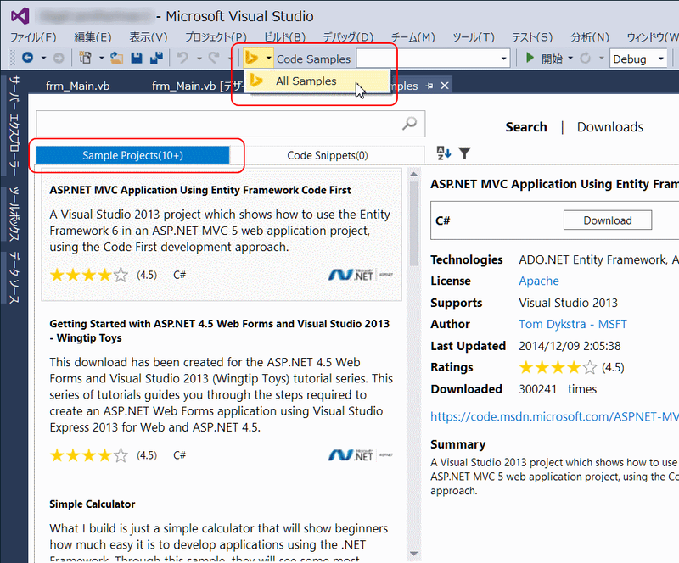
Task: Select the Code Snippets(0) tab
Action: (328, 155)
